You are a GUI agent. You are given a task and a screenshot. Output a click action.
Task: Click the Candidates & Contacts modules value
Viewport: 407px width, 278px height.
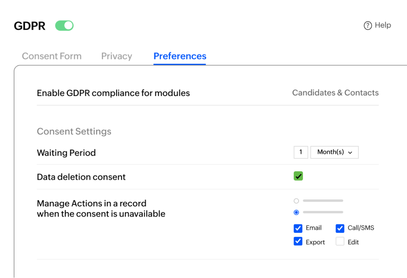tap(335, 93)
